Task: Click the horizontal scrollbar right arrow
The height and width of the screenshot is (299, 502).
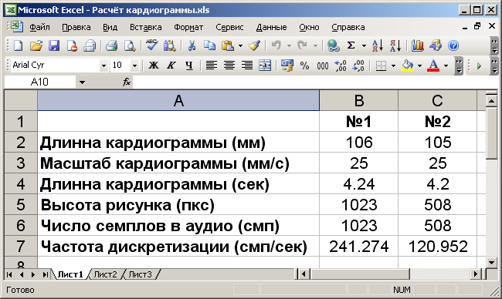Action: 476,274
